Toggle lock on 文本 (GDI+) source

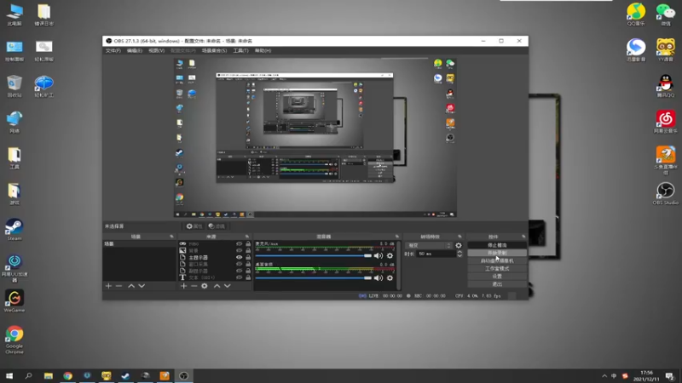pyautogui.click(x=248, y=277)
